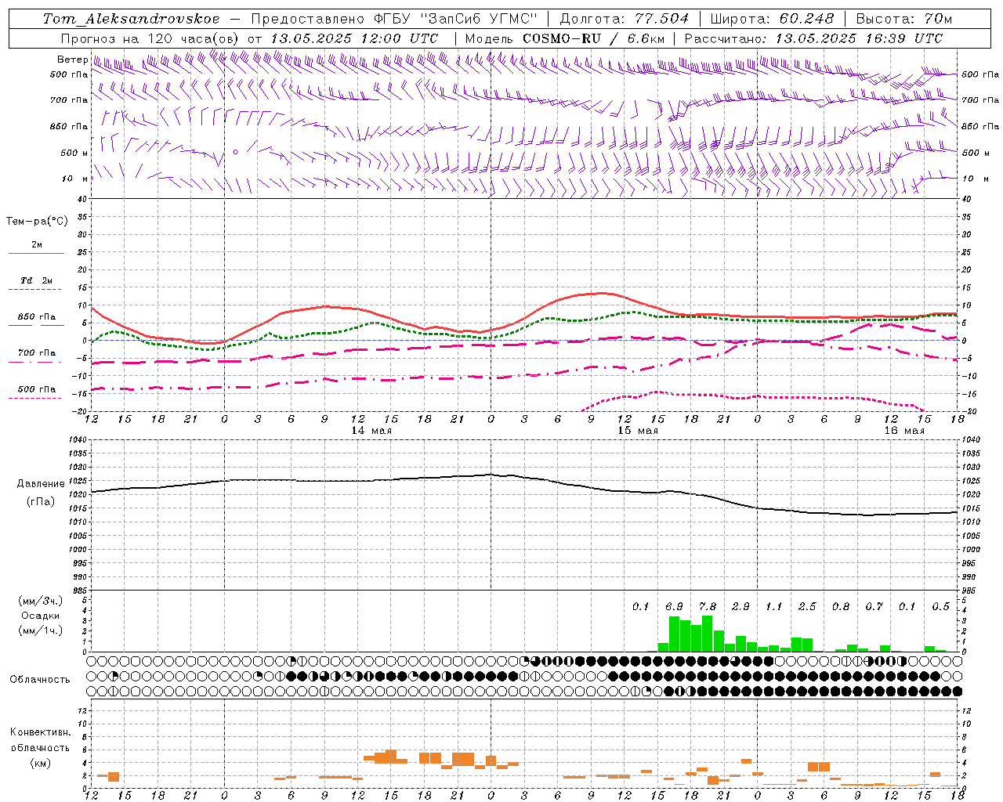Click the (гПа) unit under Давление

(x=41, y=502)
